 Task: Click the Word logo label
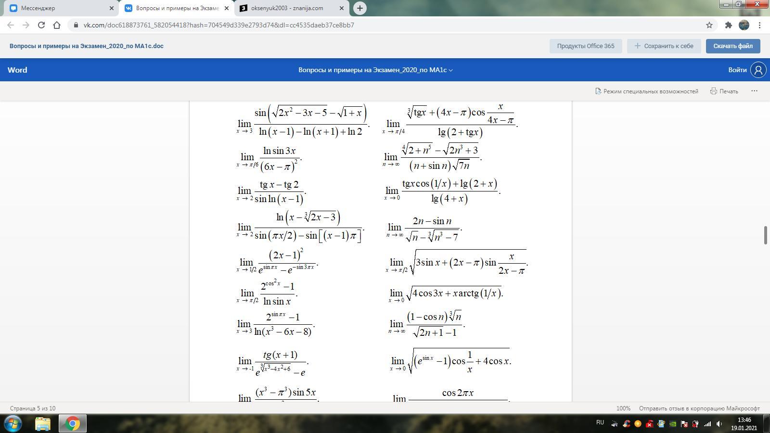tap(17, 70)
